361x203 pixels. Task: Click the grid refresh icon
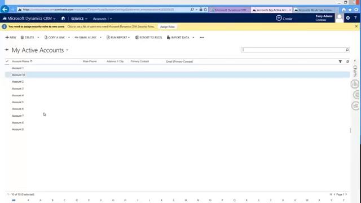347,61
